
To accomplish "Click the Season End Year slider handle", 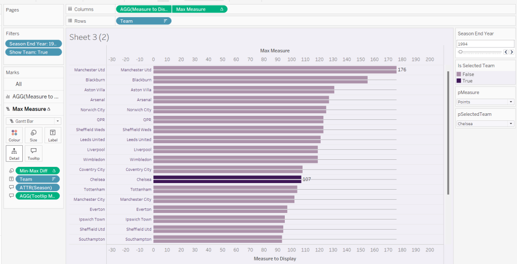I will tap(460, 52).
